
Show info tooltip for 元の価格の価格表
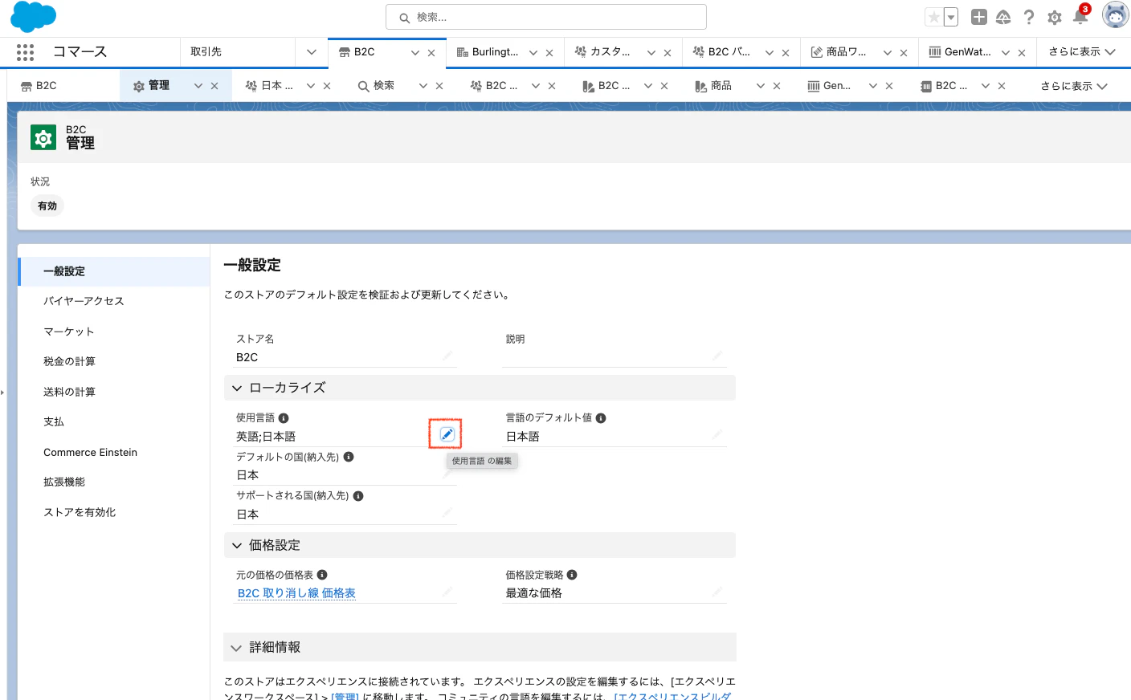coord(322,575)
